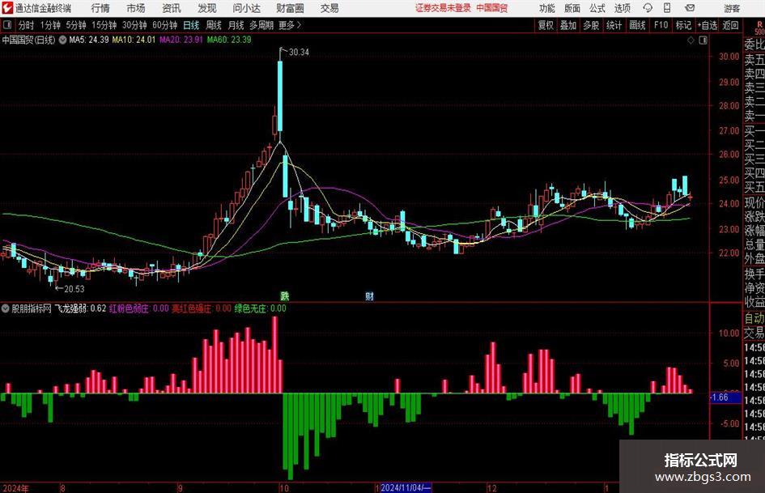Viewport: 765px width, 493px height.
Task: Open the 公式 menu
Action: point(597,8)
